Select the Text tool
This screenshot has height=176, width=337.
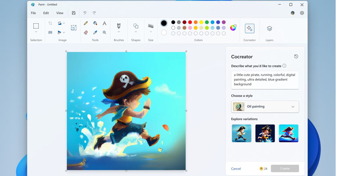coord(104,23)
